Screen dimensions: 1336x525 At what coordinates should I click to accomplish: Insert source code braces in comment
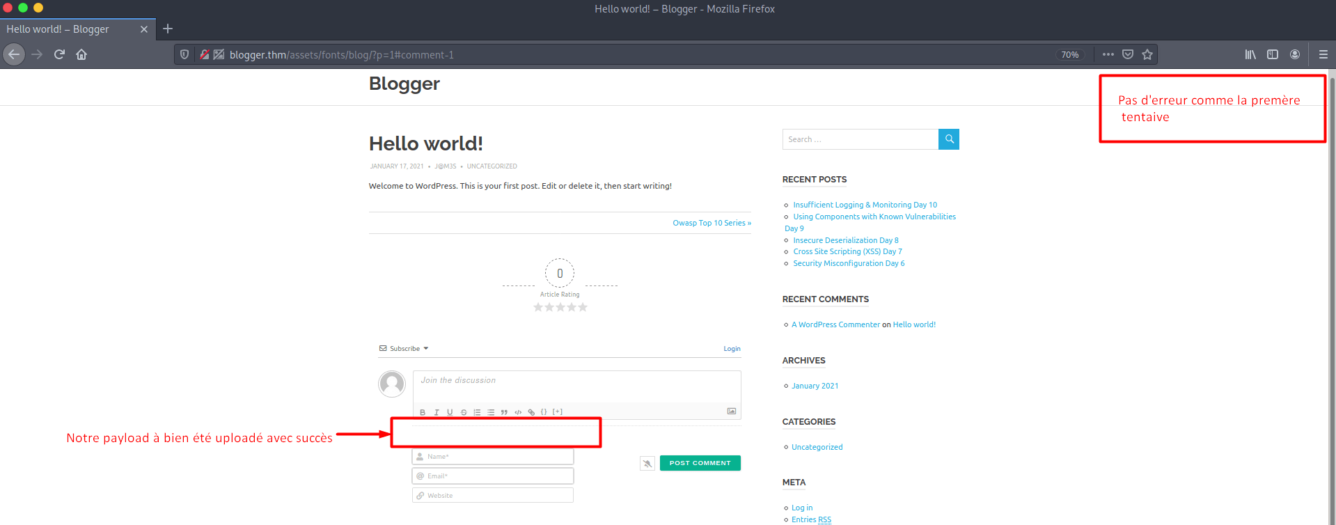click(x=544, y=412)
